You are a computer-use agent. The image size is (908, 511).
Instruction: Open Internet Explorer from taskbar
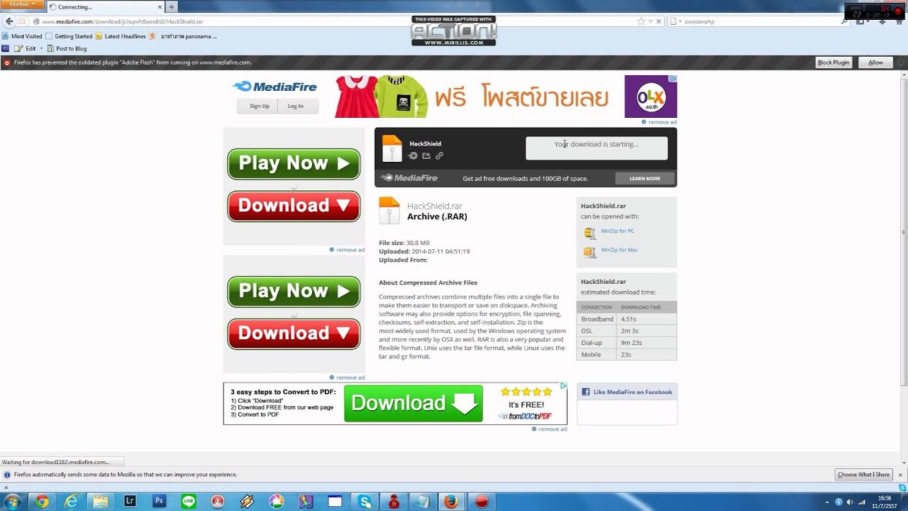(72, 502)
